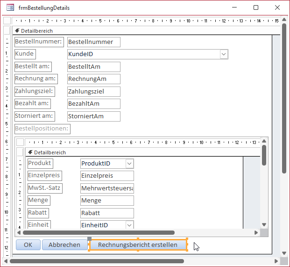This screenshot has height=267, width=290.
Task: Select the Rechnungsbericht erstellen button
Action: (x=138, y=245)
